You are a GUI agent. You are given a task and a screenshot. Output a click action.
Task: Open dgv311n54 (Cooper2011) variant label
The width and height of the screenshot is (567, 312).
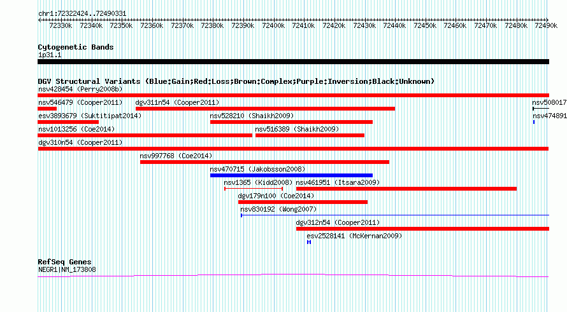(x=177, y=102)
